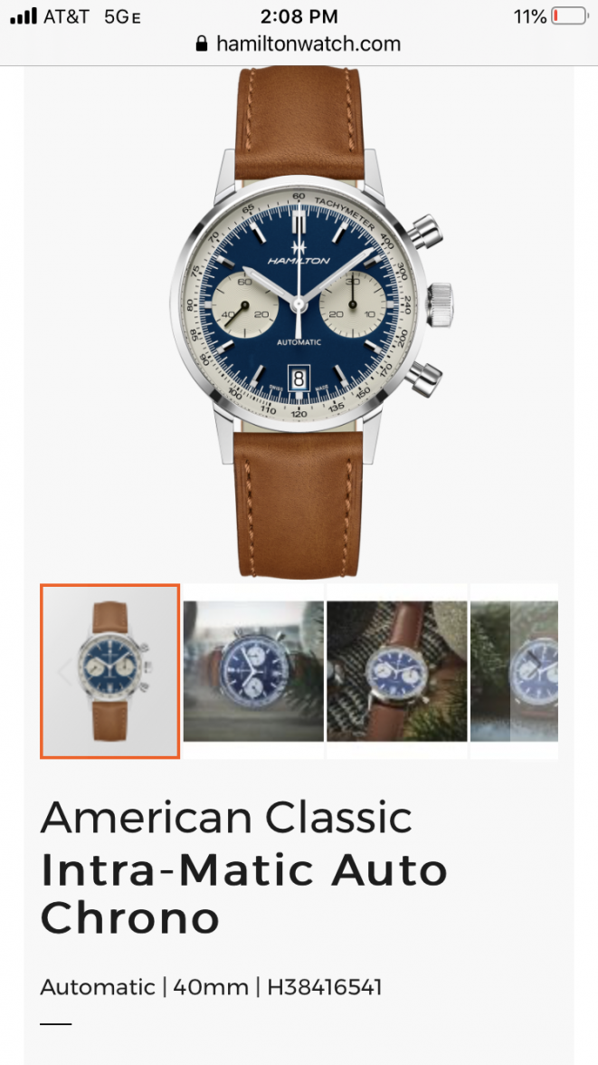
Task: Click the faint left carousel arrow on first thumbnail
Action: [64, 672]
